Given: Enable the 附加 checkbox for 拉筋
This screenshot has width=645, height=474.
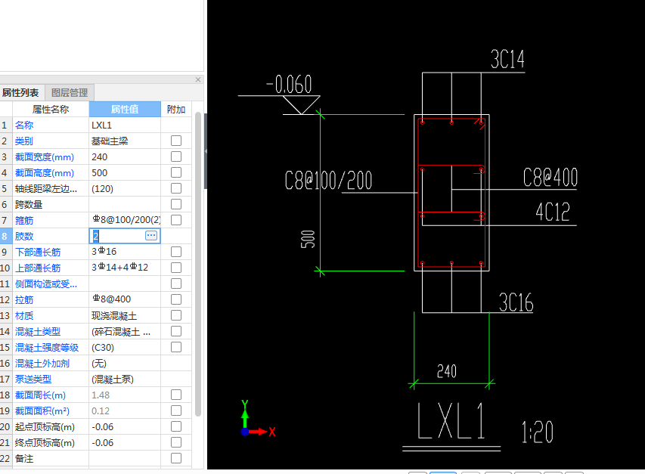Looking at the screenshot, I should 176,299.
